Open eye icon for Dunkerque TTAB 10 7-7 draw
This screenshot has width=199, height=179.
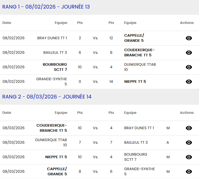pyautogui.click(x=188, y=143)
